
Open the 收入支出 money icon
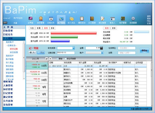point(72,18)
